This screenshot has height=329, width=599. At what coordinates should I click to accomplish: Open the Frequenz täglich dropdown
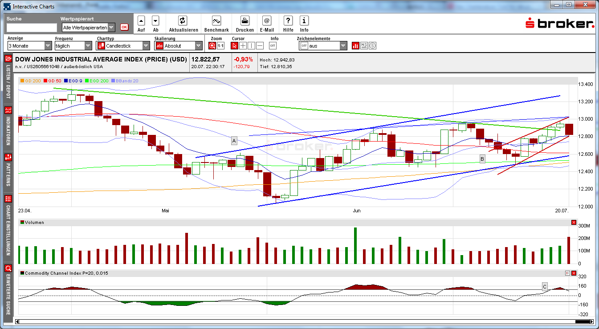click(73, 46)
